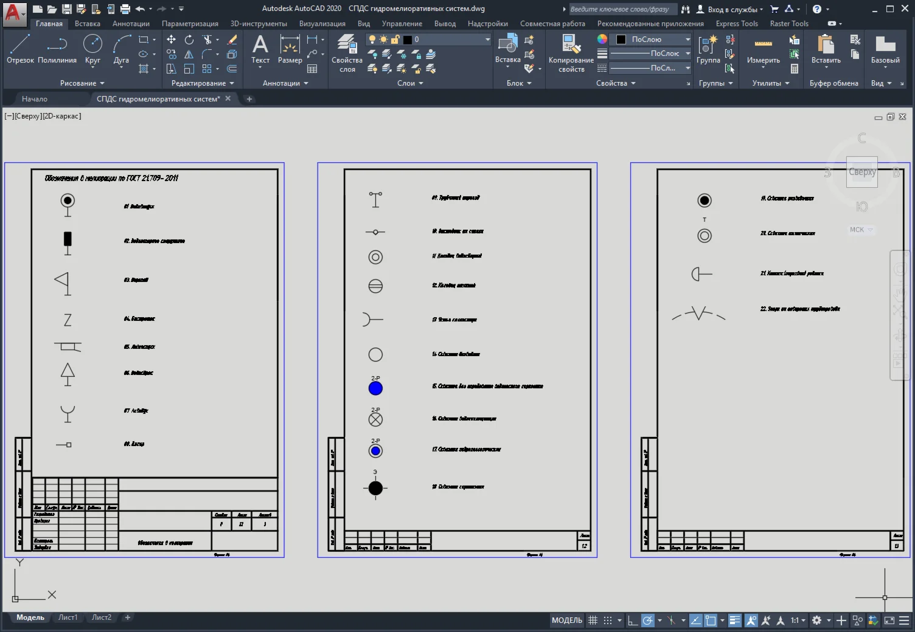Viewport: 915px width, 632px height.
Task: Click the Plot printer icon in quick access
Action: tap(125, 9)
